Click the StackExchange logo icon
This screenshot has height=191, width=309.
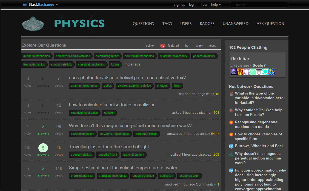point(25,4)
